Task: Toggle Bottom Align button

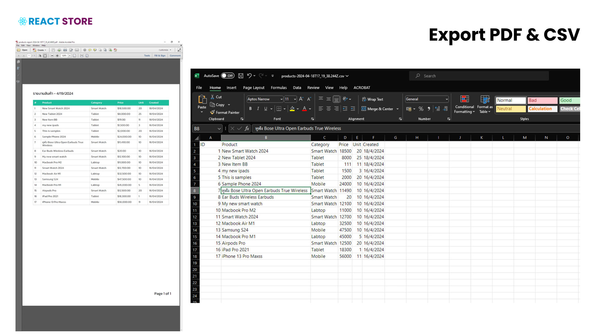Action: pyautogui.click(x=336, y=99)
